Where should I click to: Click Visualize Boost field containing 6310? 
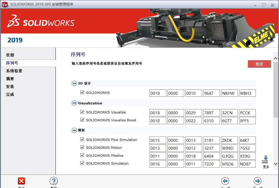211,121
